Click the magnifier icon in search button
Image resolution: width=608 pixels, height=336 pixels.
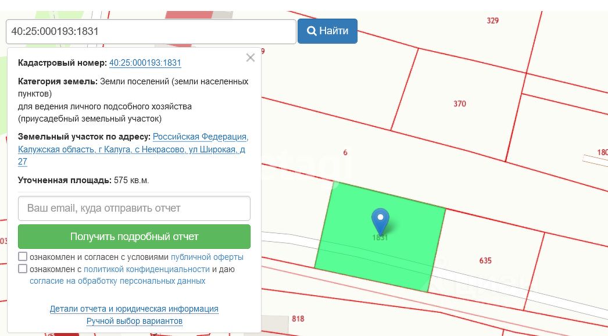point(312,31)
